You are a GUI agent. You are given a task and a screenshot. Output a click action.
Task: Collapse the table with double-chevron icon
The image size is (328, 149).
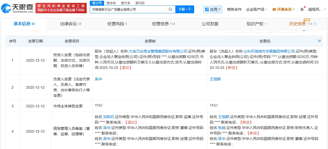click(x=319, y=41)
